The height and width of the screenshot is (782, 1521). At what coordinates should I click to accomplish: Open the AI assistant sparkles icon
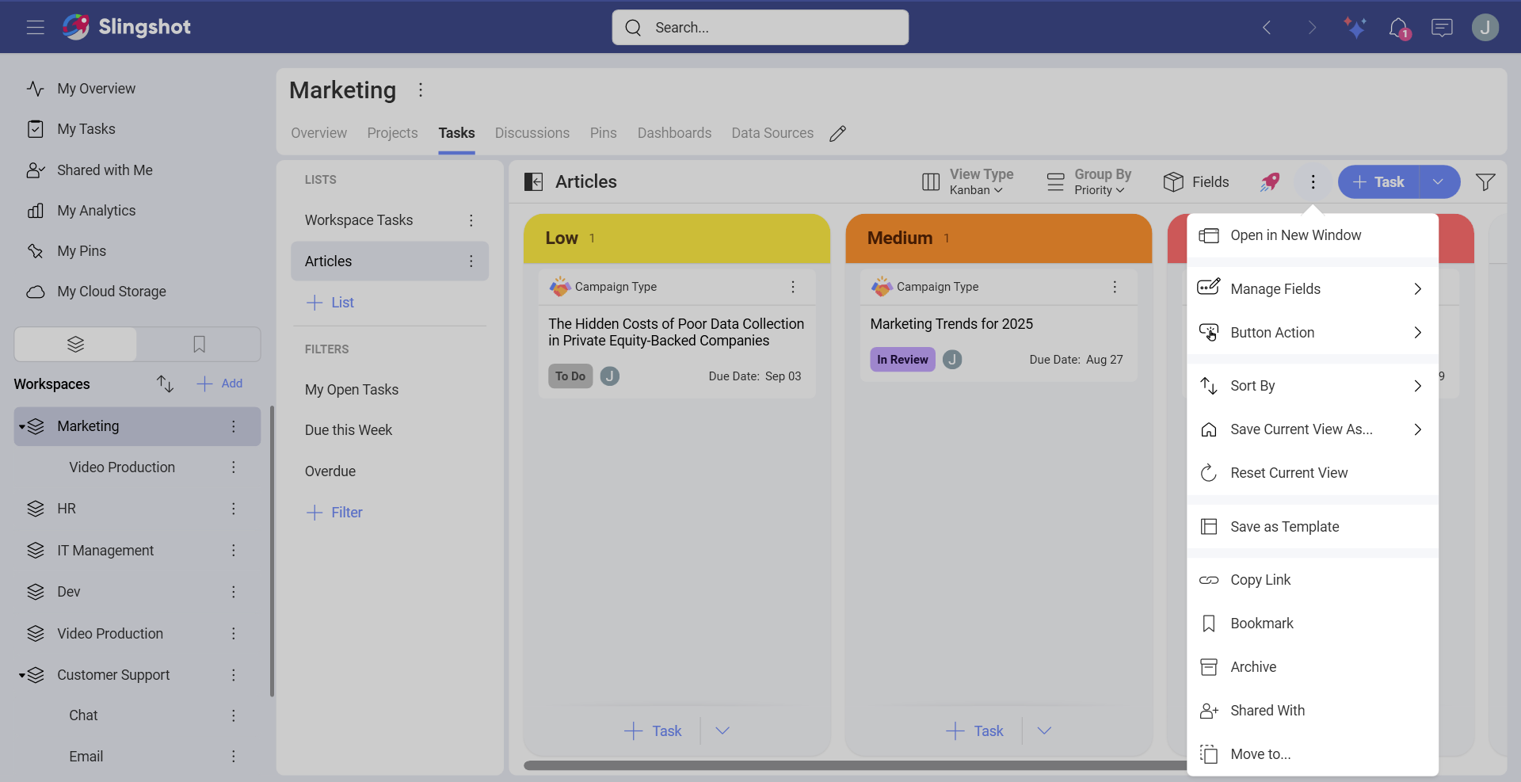[1355, 28]
